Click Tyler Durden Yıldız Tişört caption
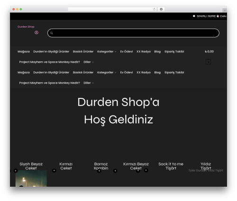Screen dimensions: 237x201 [x=206, y=171]
